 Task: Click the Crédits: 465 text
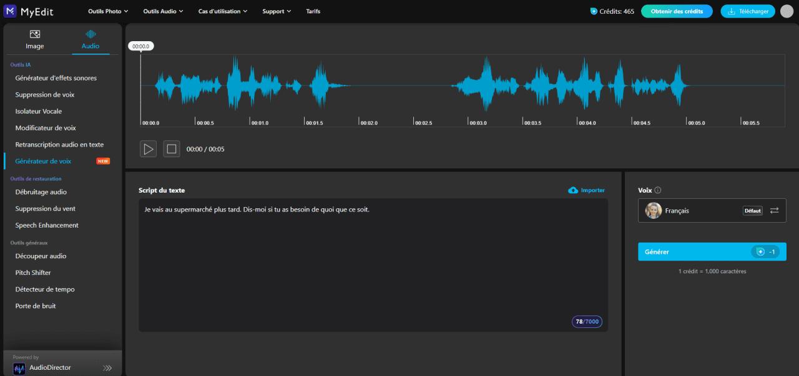coord(617,11)
